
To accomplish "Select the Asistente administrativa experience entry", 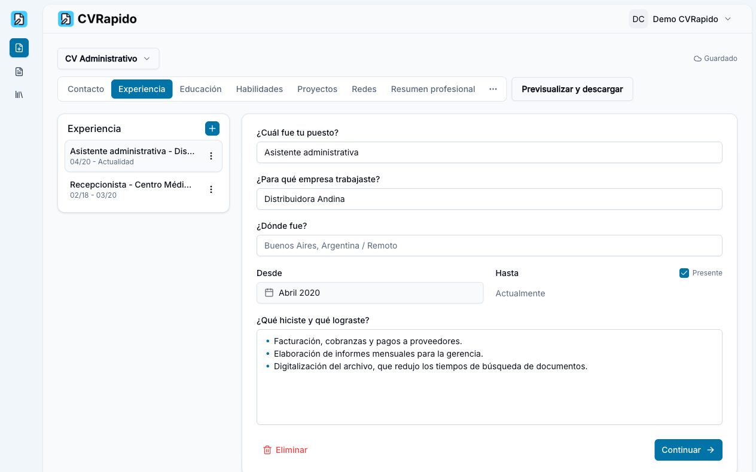I will point(144,156).
